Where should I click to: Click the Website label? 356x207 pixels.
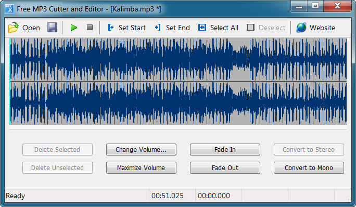pos(322,28)
